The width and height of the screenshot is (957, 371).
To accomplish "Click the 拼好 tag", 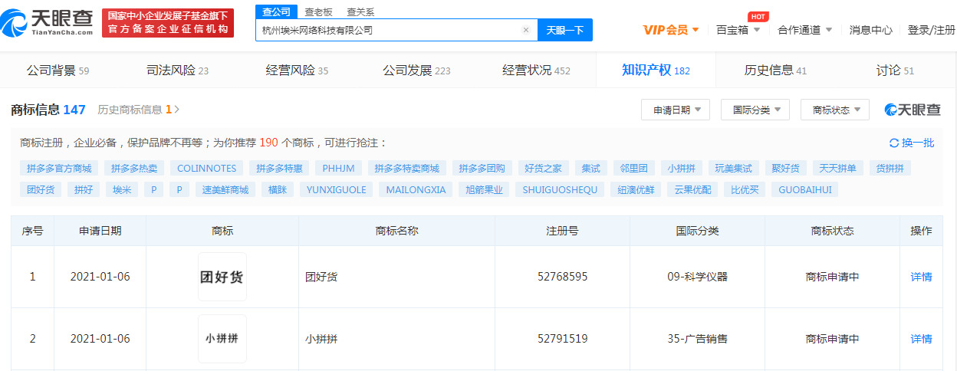I will point(84,189).
